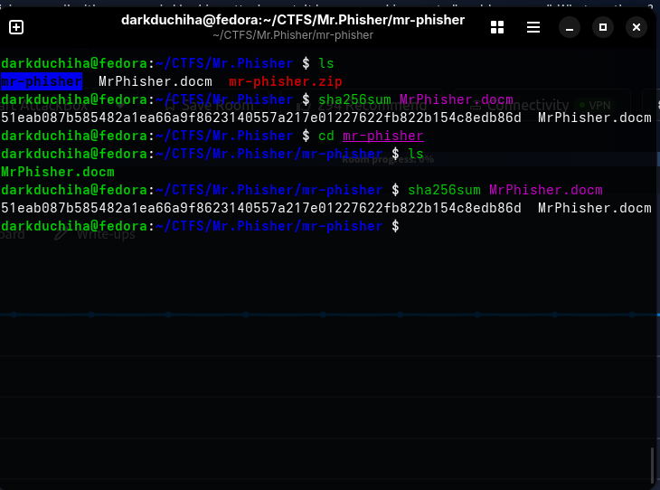Click the green MrPhisher.docm listing
Screen dimensions: 660x490
pyautogui.click(x=58, y=172)
